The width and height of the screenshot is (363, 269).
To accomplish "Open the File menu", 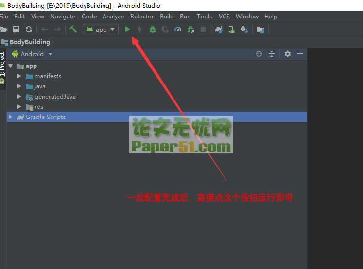I will tap(4, 17).
